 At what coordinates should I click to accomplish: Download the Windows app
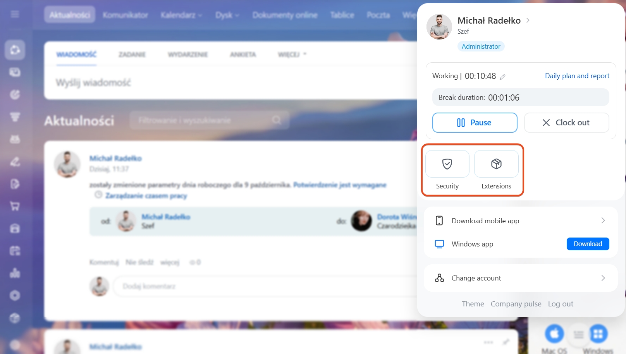coord(588,244)
